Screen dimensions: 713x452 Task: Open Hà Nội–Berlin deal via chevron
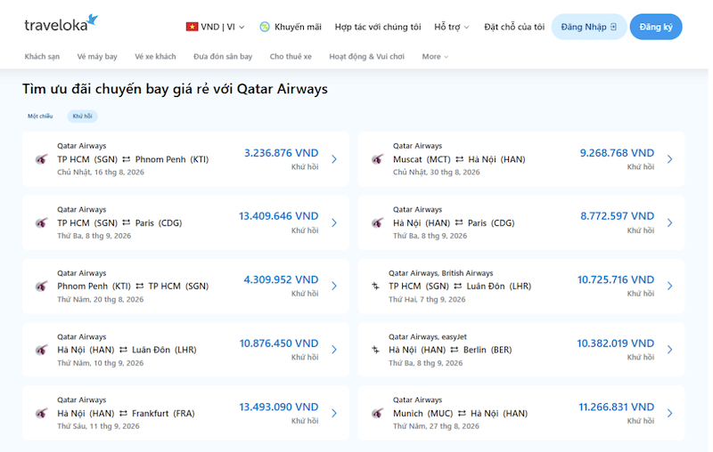670,350
